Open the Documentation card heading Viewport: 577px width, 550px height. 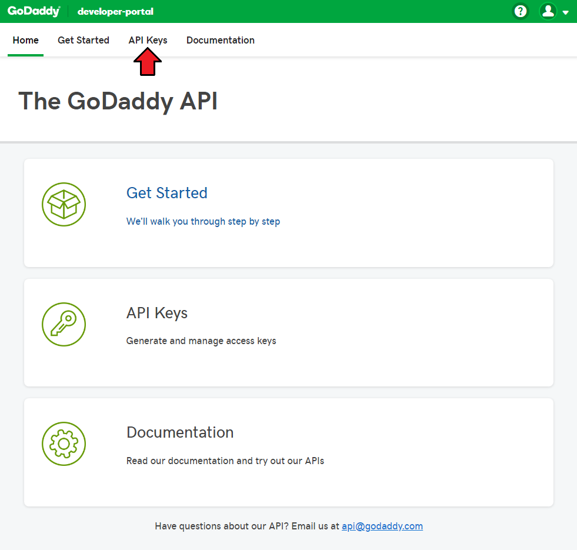point(180,432)
